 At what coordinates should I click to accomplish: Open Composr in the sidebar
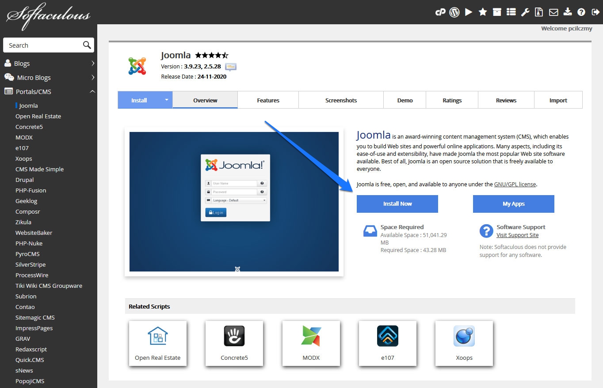pos(27,212)
